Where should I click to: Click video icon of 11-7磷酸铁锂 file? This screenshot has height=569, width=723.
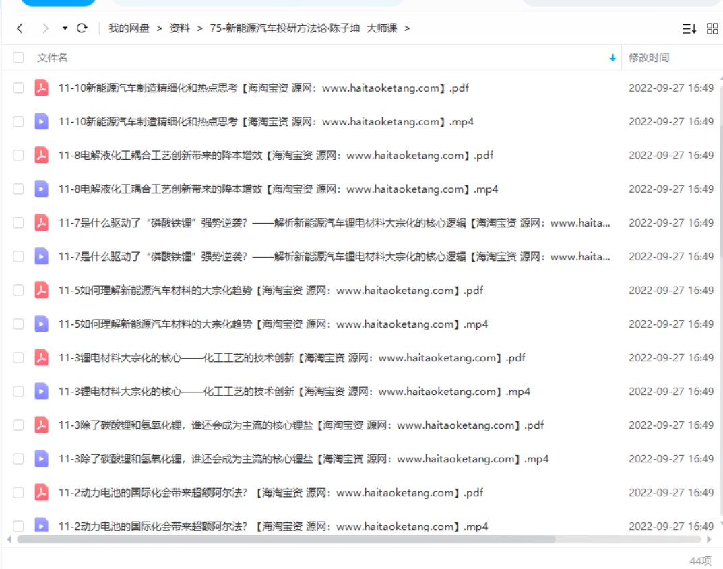pyautogui.click(x=42, y=256)
